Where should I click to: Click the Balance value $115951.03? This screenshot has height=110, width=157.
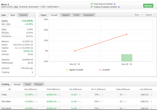pos(28,41)
